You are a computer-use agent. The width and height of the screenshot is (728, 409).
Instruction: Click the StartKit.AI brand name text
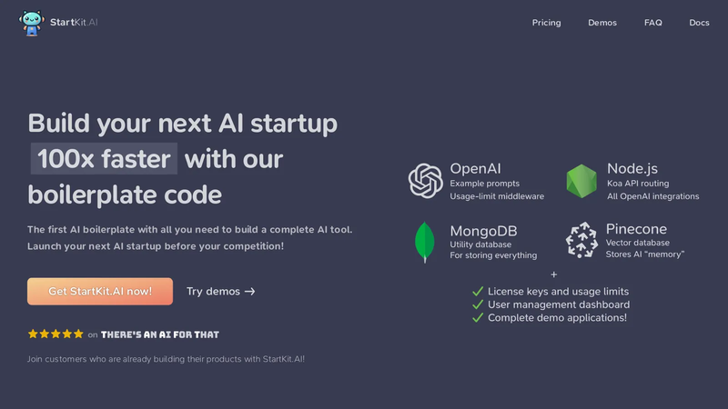(74, 22)
